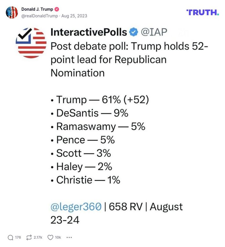
Task: View the 176 replies count
Action: click(x=18, y=237)
